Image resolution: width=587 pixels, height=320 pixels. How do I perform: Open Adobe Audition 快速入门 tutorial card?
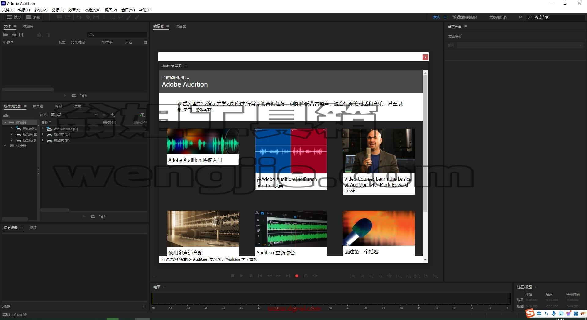coord(203,147)
